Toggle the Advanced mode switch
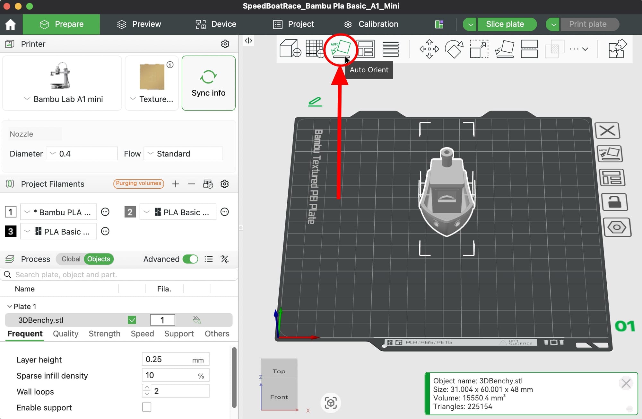This screenshot has height=419, width=642. click(190, 259)
